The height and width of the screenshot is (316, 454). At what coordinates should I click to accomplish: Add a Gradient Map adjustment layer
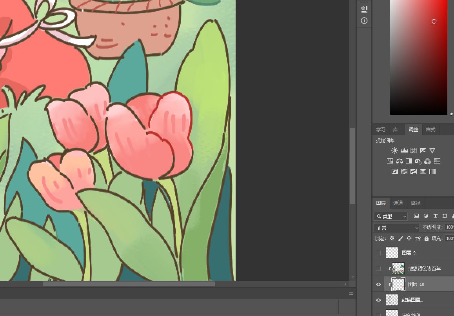pos(432,171)
